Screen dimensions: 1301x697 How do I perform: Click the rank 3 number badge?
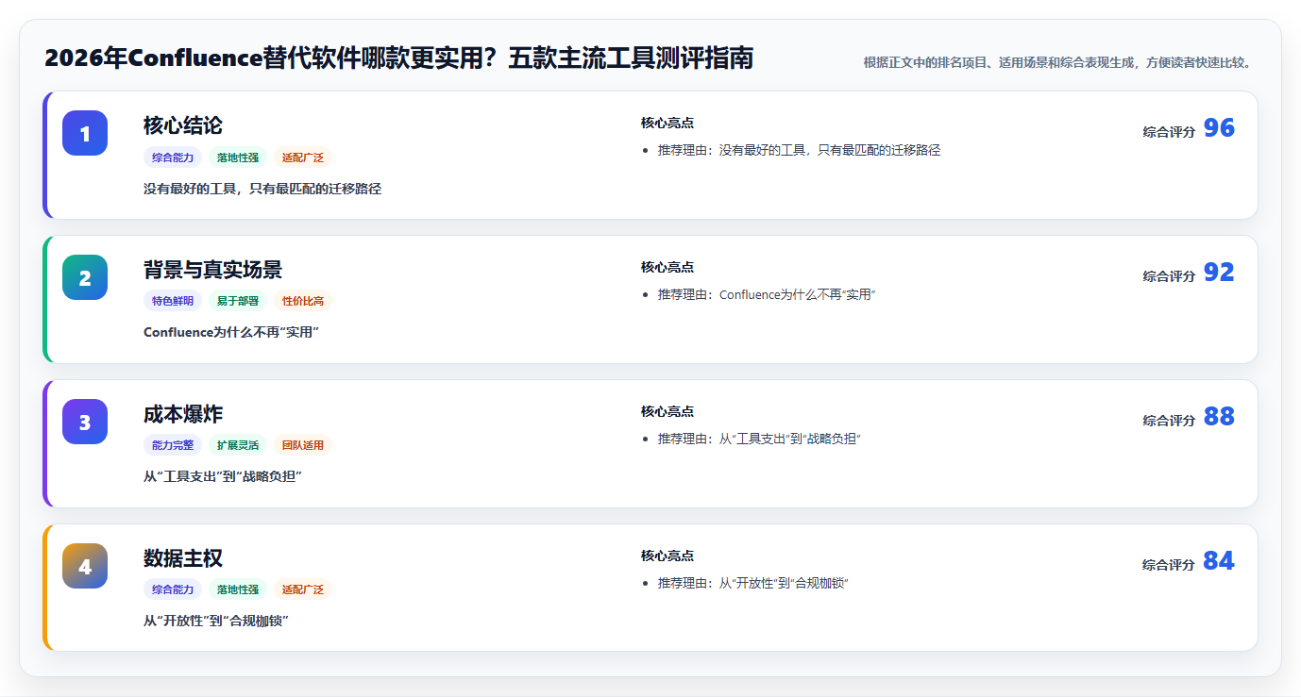point(85,422)
